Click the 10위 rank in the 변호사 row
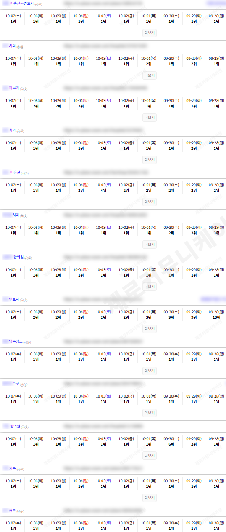226x532 pixels. pyautogui.click(x=216, y=317)
